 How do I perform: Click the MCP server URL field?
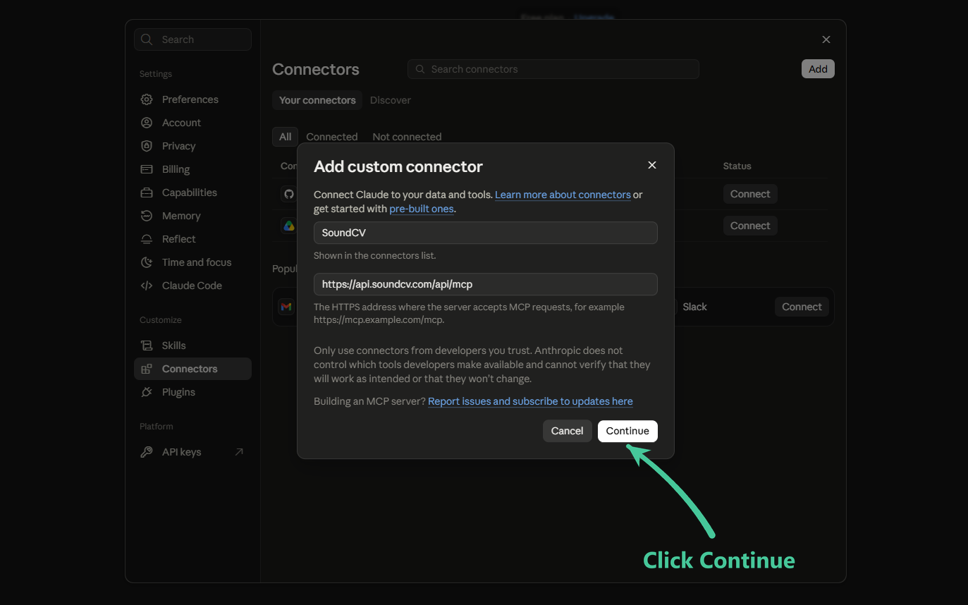coord(486,284)
